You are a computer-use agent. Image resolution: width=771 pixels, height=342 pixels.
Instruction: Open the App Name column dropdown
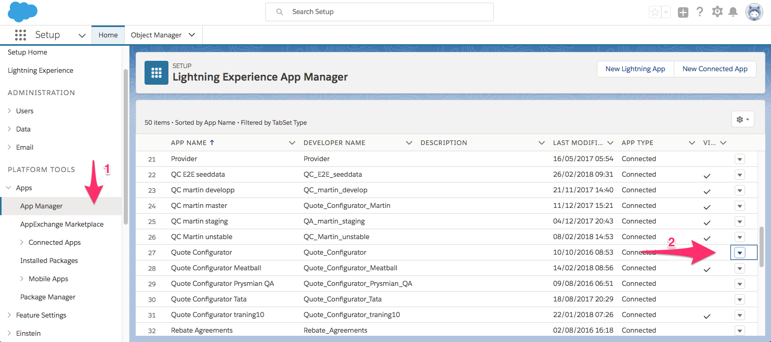click(292, 142)
